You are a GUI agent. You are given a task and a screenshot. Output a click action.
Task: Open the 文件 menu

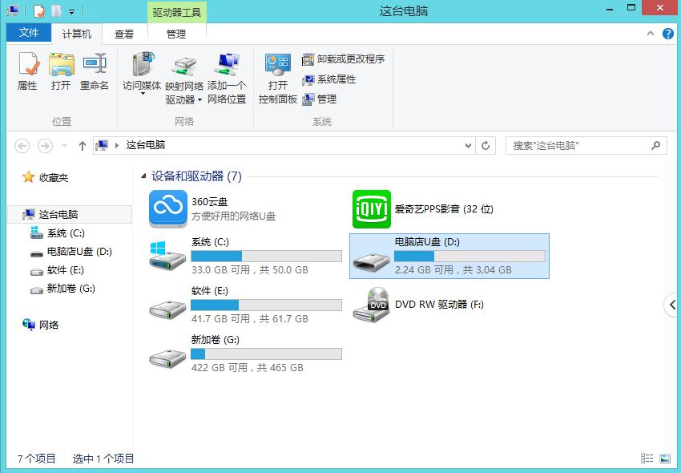point(28,33)
